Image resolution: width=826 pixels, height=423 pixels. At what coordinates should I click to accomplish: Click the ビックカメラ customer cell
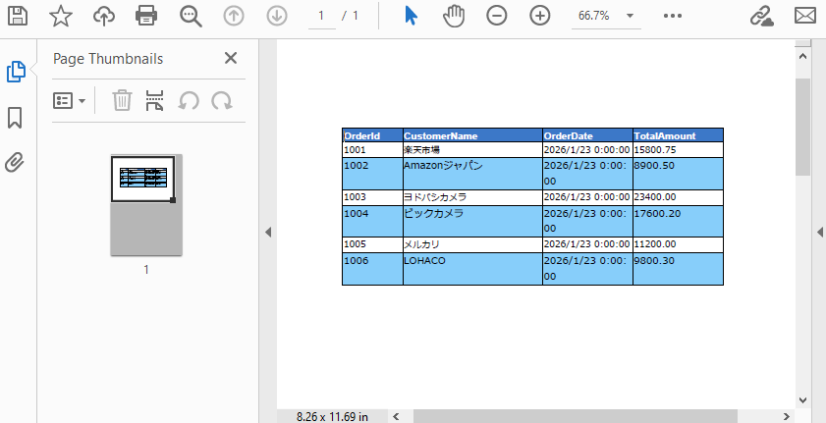(x=472, y=221)
